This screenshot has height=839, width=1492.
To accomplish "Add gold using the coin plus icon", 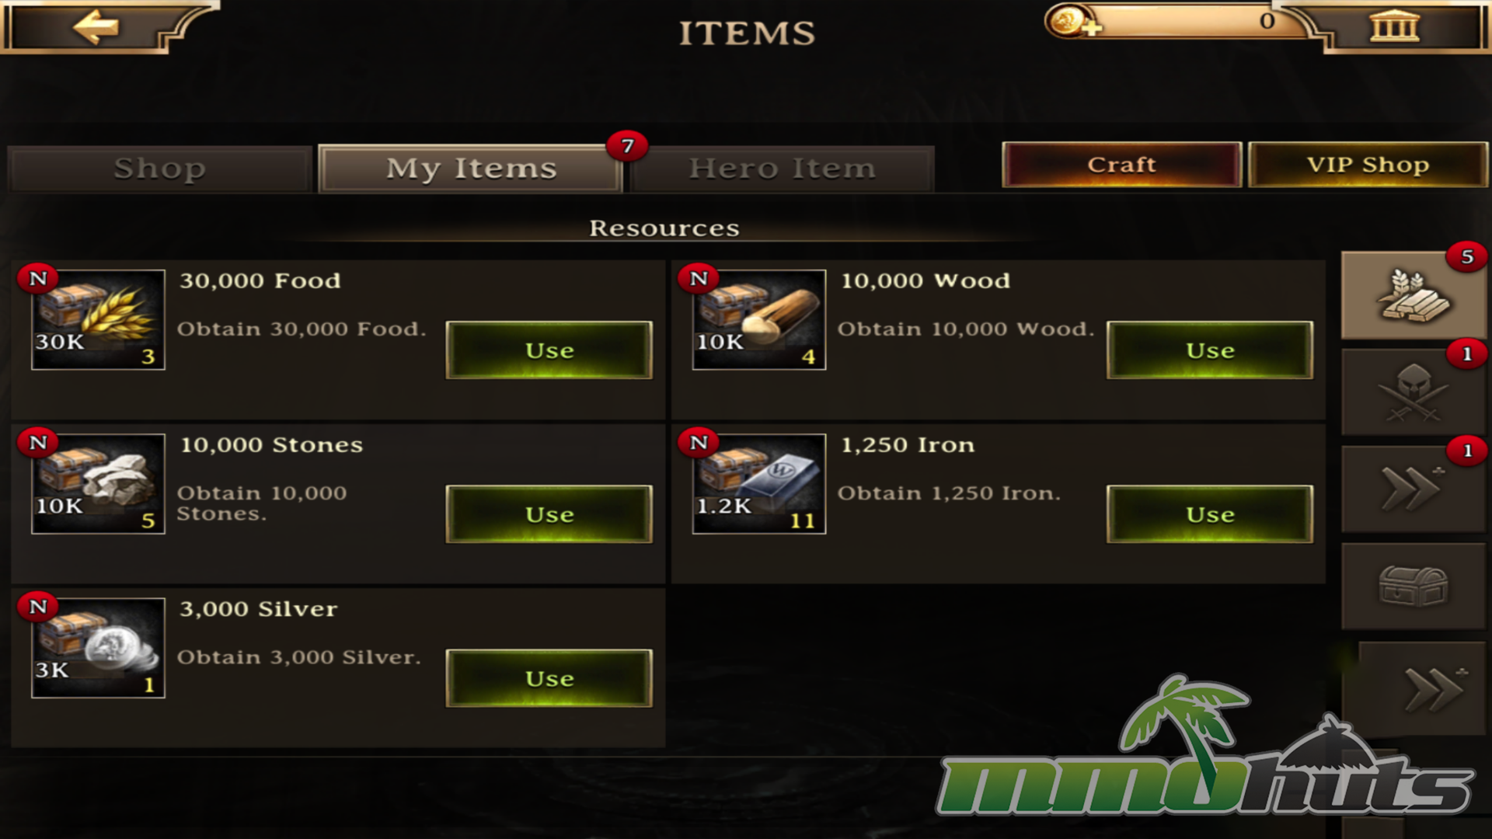I will click(x=1073, y=21).
